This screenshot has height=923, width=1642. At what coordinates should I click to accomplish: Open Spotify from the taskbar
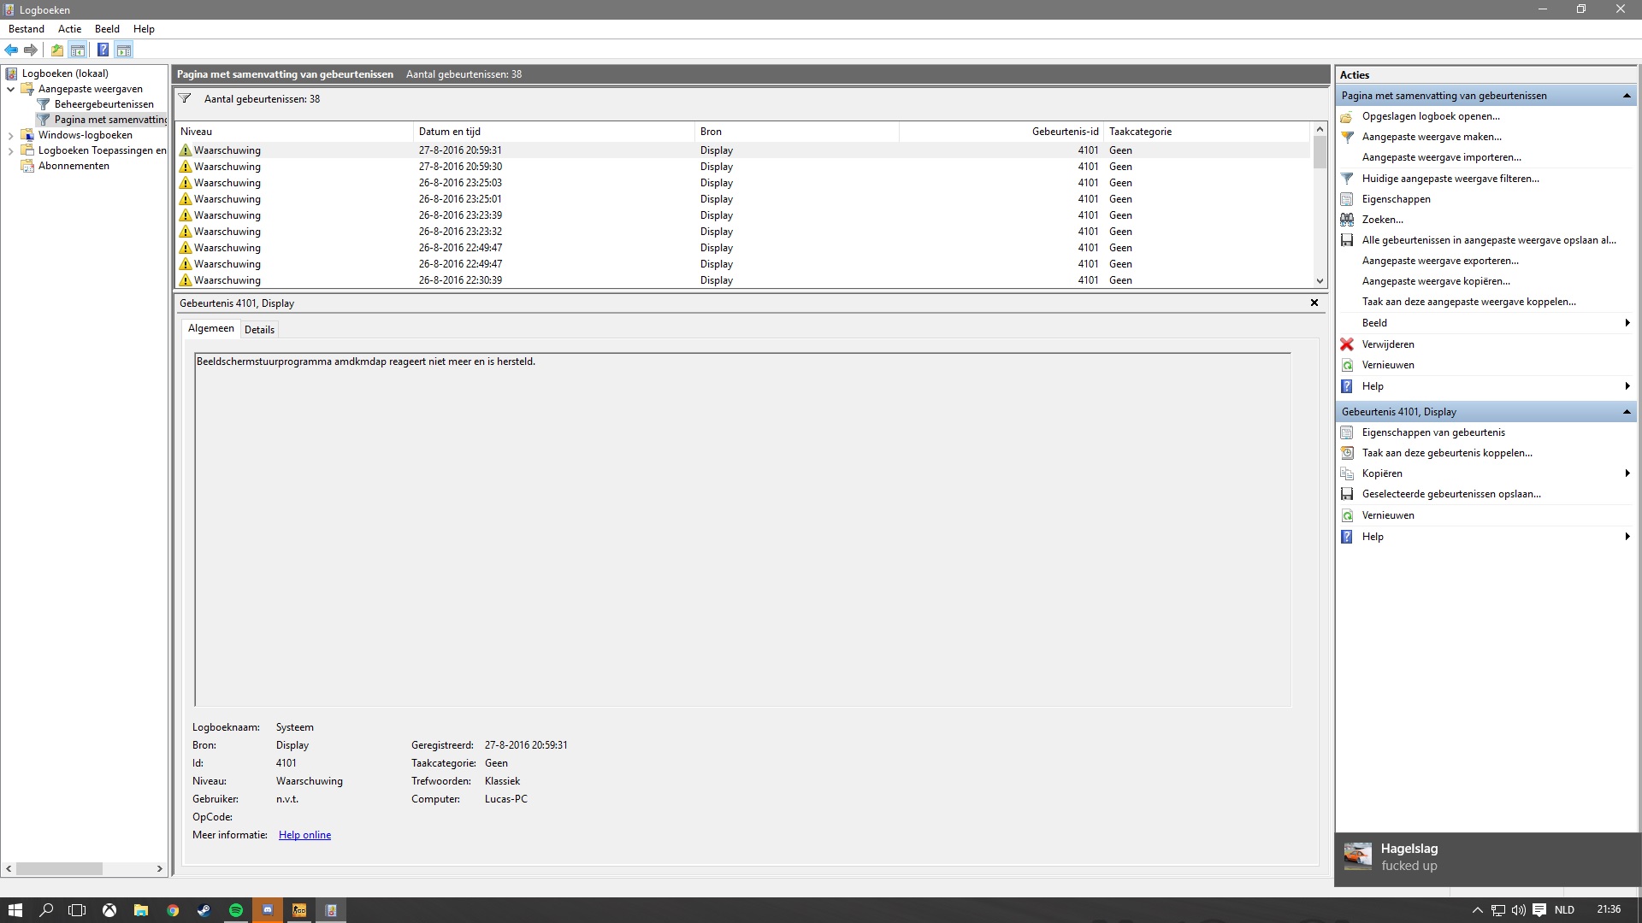tap(236, 910)
